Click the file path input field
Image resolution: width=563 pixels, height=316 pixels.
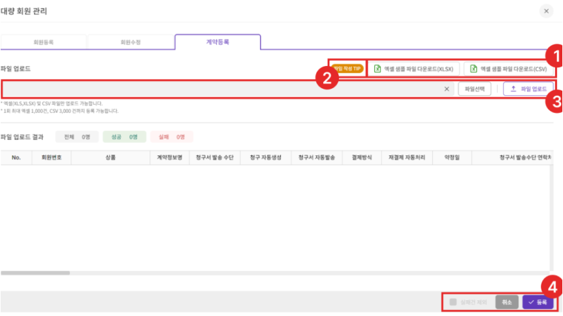click(x=229, y=89)
